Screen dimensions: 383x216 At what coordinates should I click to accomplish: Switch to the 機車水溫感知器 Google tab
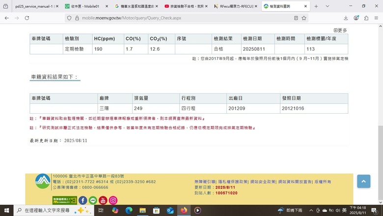tap(137, 6)
